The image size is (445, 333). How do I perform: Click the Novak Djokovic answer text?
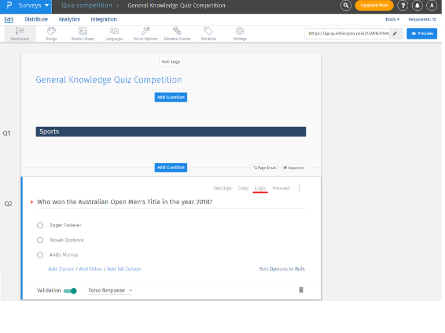pos(67,240)
